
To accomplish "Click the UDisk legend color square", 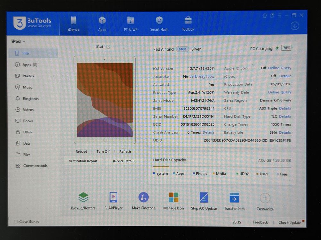I will click(237, 174).
